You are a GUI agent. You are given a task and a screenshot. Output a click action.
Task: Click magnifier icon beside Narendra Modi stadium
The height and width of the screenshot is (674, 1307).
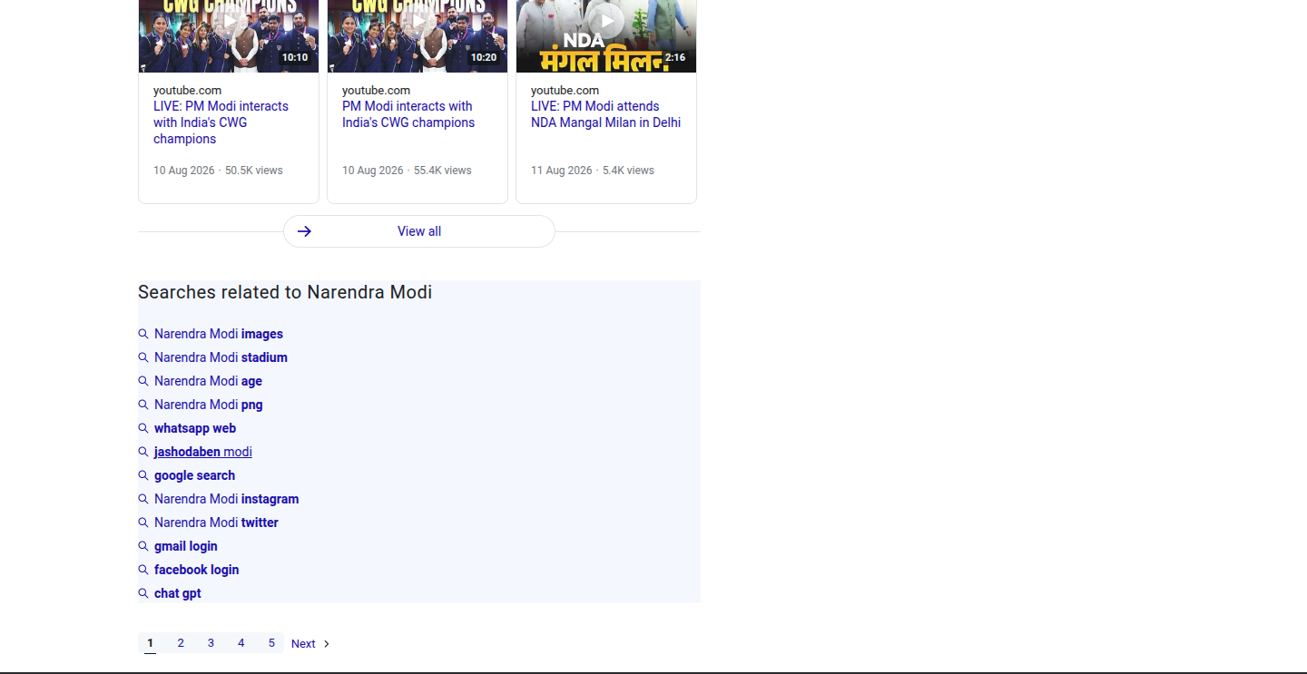tap(143, 357)
